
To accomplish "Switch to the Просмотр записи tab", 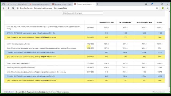I will click(62, 4).
